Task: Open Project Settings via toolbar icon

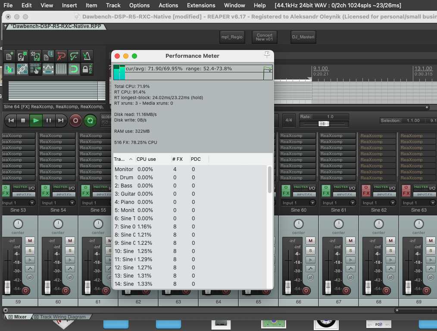Action: 48,56
